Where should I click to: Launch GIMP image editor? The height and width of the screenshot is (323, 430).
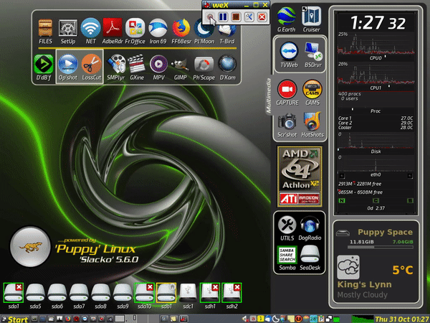[x=180, y=65]
